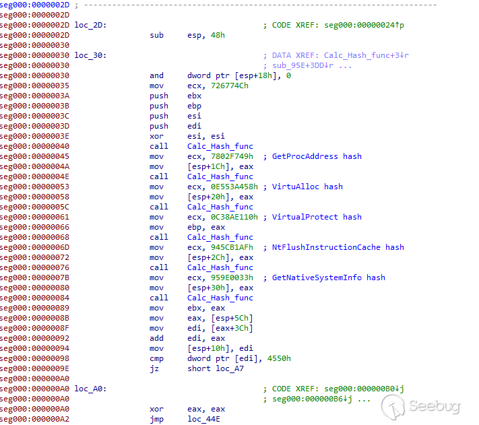Jump to loc_44E in the jmp instruction
This screenshot has height=425, width=479.
click(203, 419)
